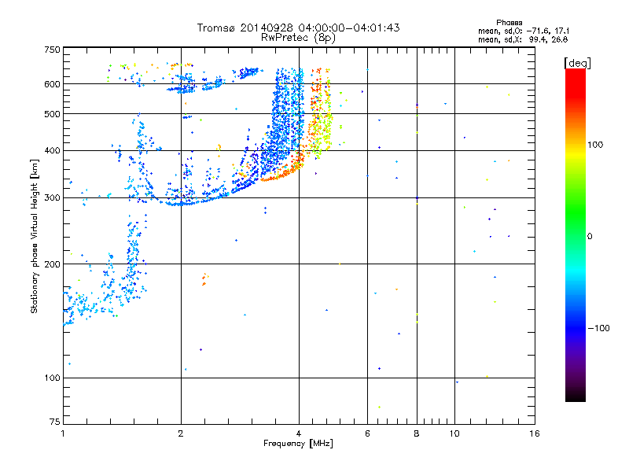The width and height of the screenshot is (629, 472).
Task: Click the black bottom of the color bar
Action: 576,396
